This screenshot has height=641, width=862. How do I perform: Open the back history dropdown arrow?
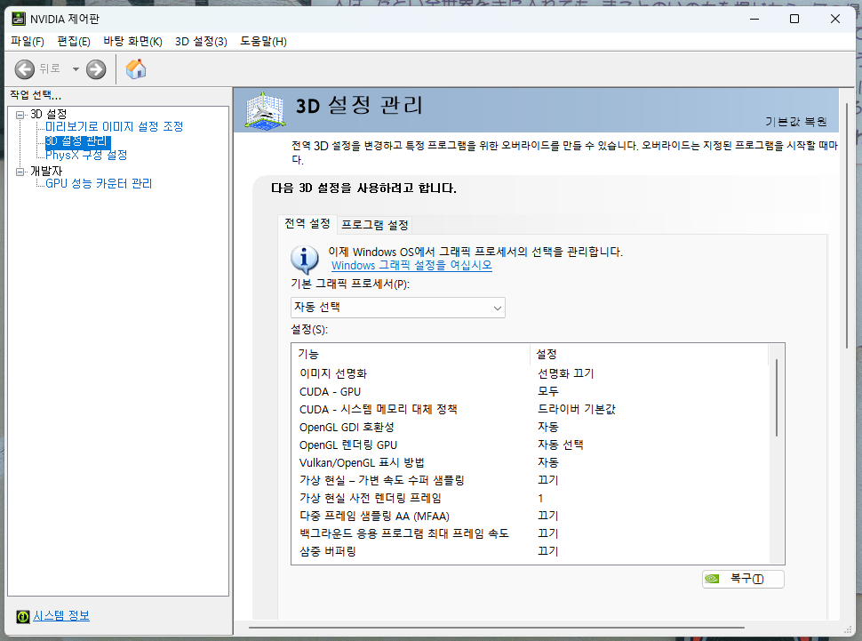76,69
